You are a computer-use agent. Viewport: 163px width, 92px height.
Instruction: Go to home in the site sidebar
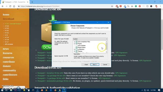pyautogui.click(x=6, y=15)
